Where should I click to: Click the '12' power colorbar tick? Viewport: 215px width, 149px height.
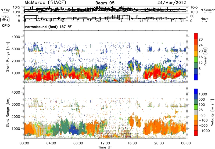point(200,63)
